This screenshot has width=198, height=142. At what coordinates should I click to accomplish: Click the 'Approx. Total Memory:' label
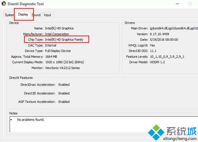[27, 57]
